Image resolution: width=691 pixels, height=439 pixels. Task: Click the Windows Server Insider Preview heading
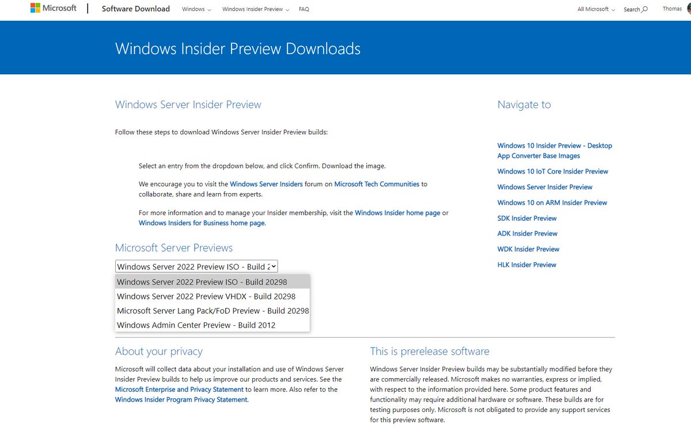pos(188,105)
